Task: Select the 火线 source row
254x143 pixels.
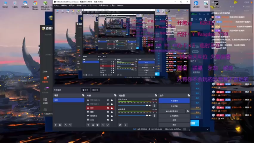Action: tap(100, 120)
